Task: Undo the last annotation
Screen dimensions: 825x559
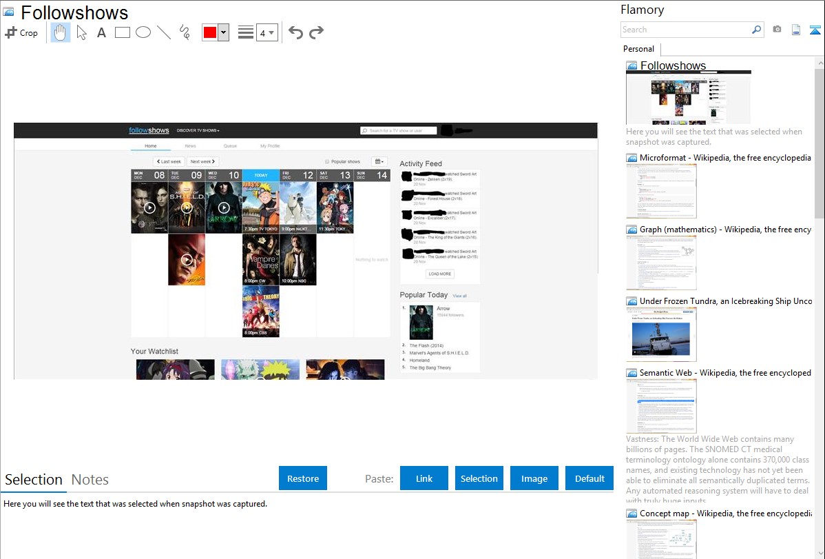Action: [x=295, y=32]
